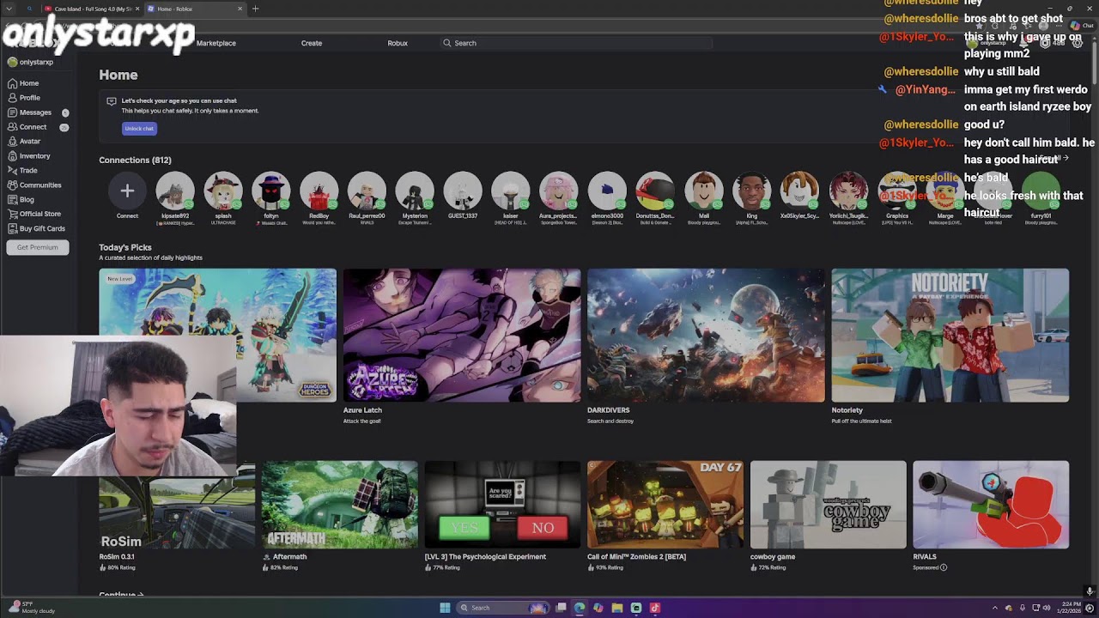Image resolution: width=1099 pixels, height=618 pixels.
Task: Open Microsoft Edge from the taskbar
Action: point(580,608)
